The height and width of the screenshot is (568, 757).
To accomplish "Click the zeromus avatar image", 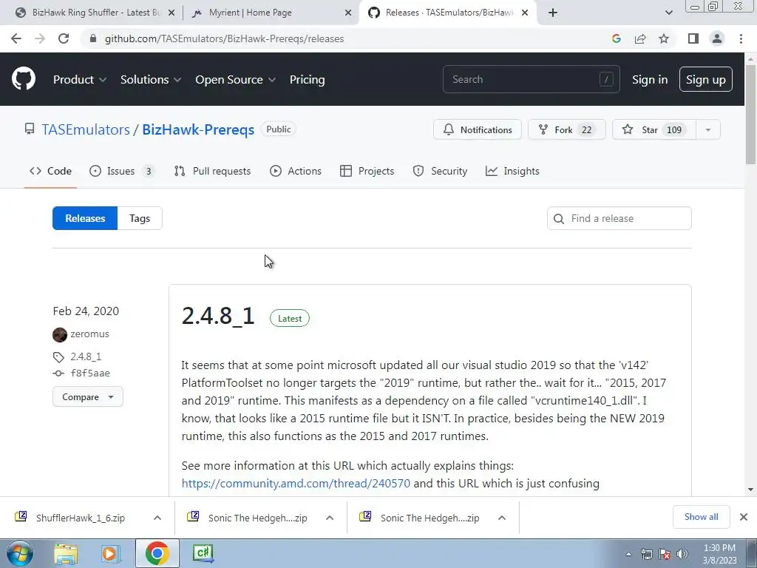I will [60, 334].
